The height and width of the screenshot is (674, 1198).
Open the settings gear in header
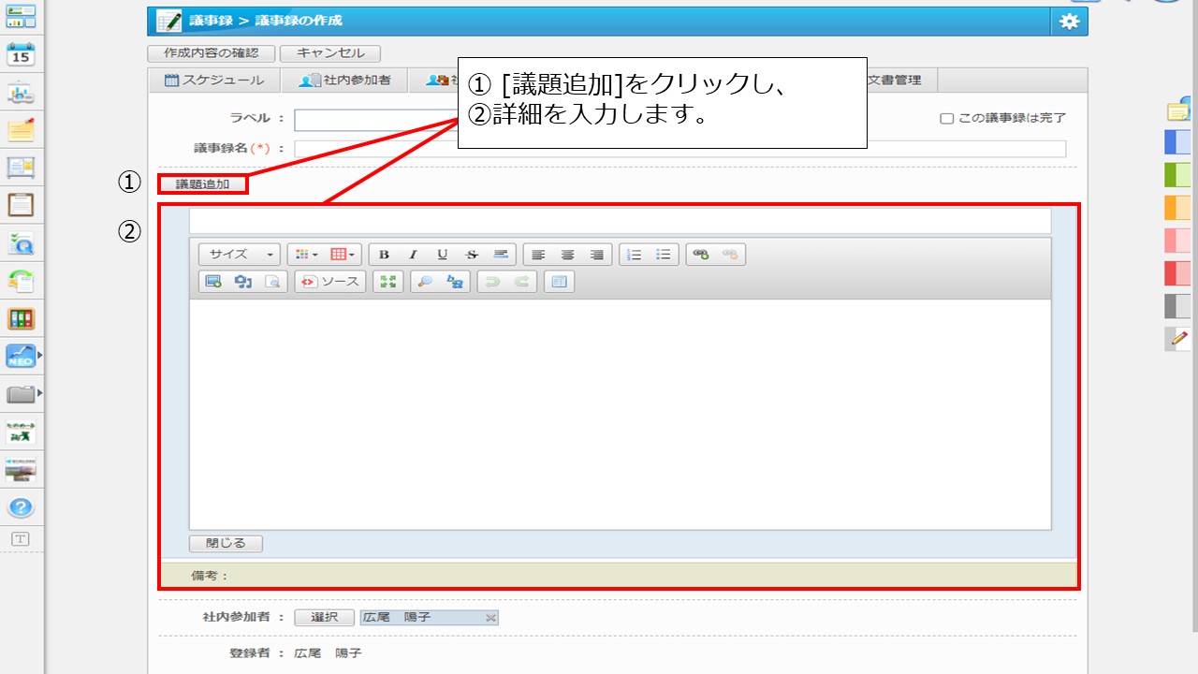[1069, 22]
